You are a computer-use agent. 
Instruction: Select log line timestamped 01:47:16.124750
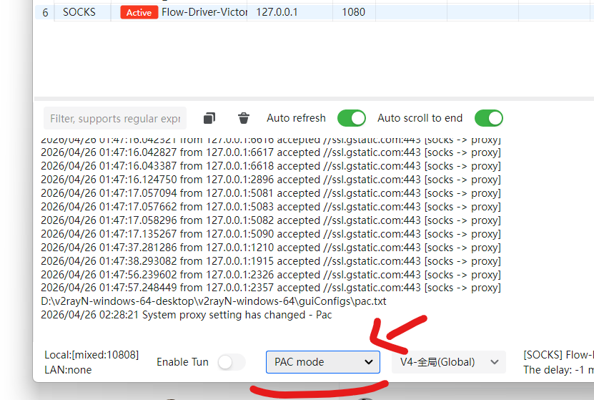271,180
